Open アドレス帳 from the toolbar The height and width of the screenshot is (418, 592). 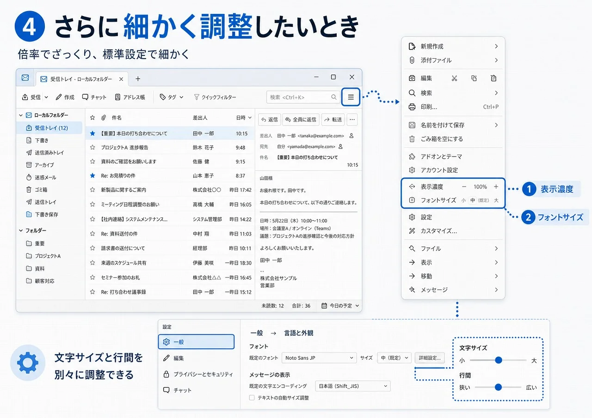pyautogui.click(x=130, y=97)
